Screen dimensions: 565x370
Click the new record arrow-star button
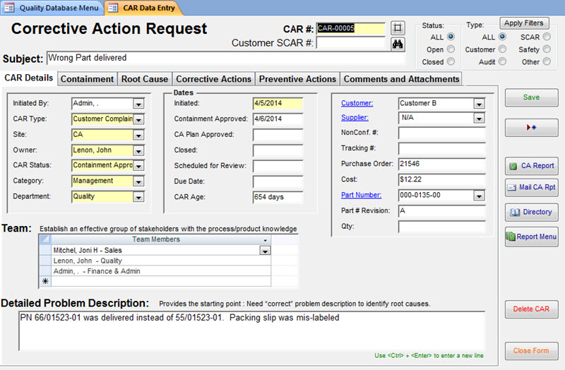point(532,128)
